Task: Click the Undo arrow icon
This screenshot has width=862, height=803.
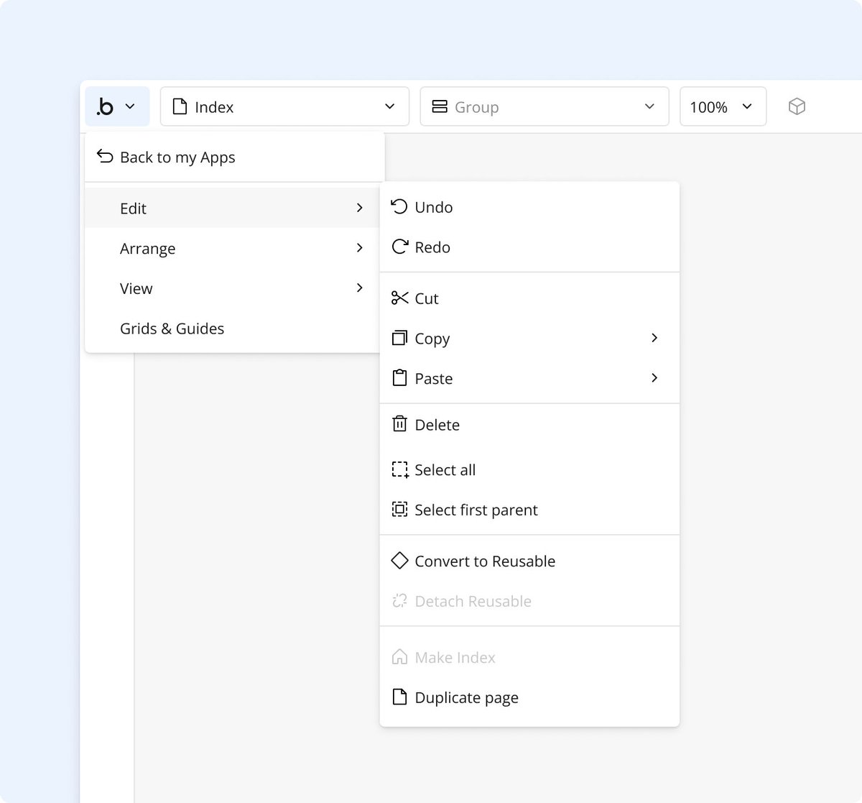Action: pyautogui.click(x=399, y=207)
